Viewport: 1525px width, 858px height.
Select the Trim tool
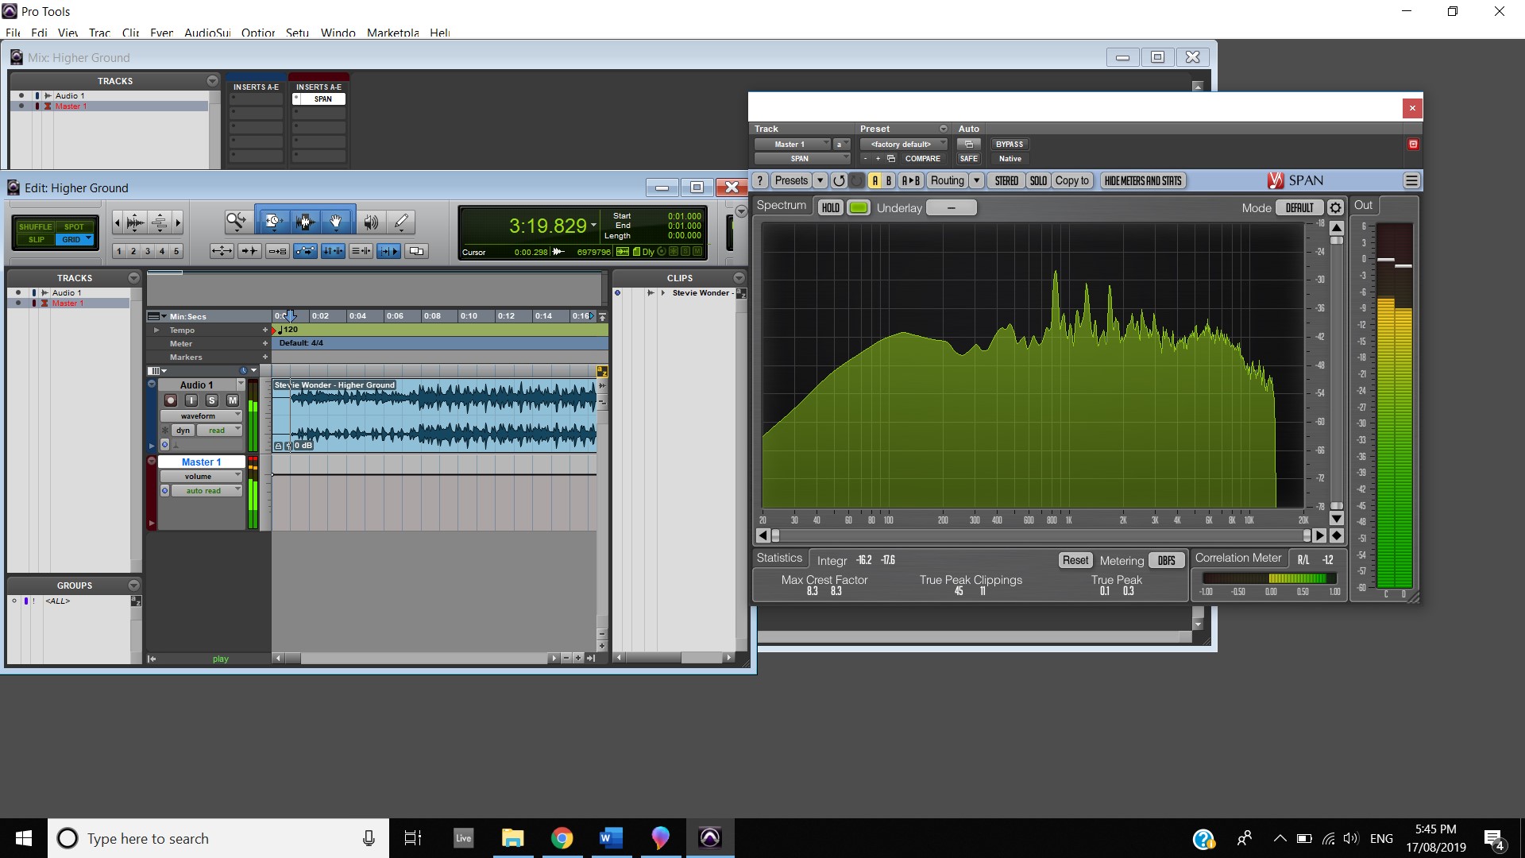click(x=272, y=222)
